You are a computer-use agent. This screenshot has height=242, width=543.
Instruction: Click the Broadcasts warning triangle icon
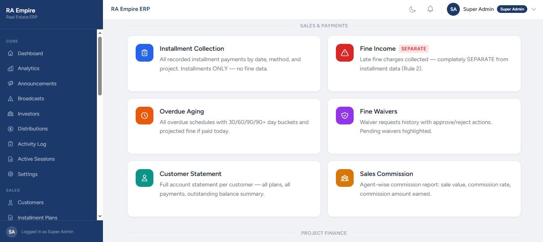click(x=10, y=99)
